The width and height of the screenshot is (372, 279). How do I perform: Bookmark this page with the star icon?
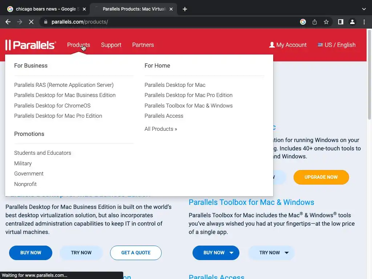click(x=326, y=22)
